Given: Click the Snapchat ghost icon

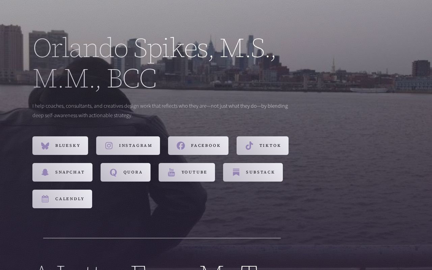Looking at the screenshot, I should tap(45, 172).
